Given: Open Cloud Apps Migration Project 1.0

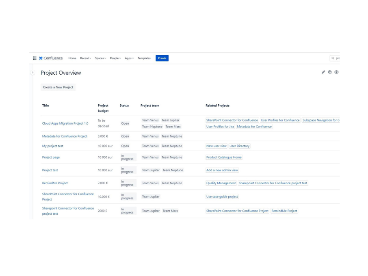Looking at the screenshot, I should pyautogui.click(x=65, y=123).
